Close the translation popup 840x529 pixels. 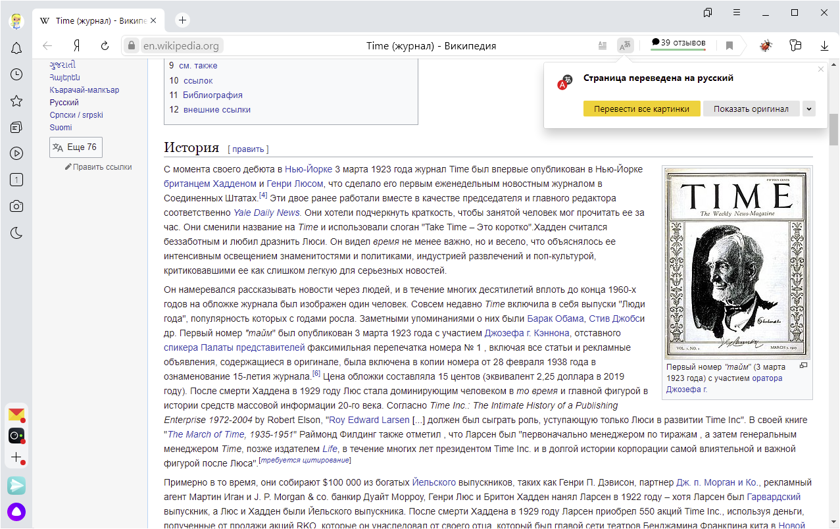point(820,69)
